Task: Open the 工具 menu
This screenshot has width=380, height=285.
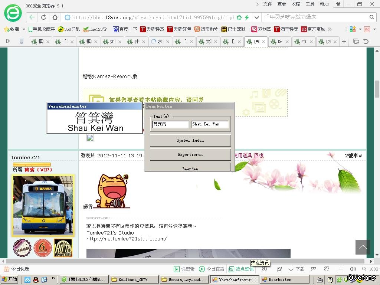Action: click(x=310, y=4)
